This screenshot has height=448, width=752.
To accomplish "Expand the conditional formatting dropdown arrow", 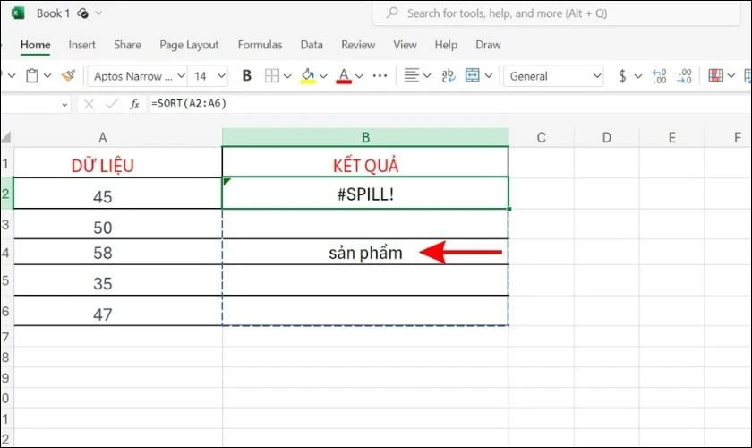I will coord(731,76).
